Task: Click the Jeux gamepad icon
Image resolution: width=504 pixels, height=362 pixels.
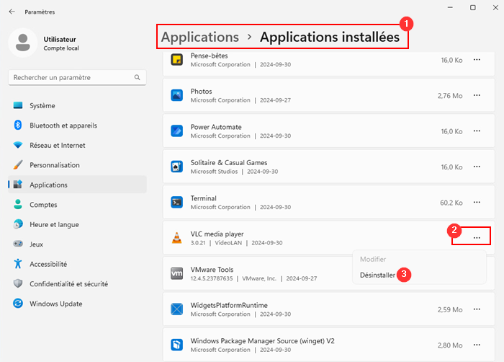Action: pos(18,244)
